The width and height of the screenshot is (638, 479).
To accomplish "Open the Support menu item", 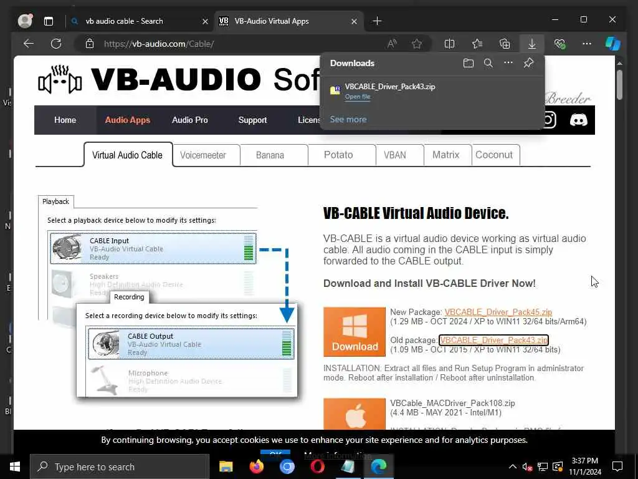I will pyautogui.click(x=252, y=120).
